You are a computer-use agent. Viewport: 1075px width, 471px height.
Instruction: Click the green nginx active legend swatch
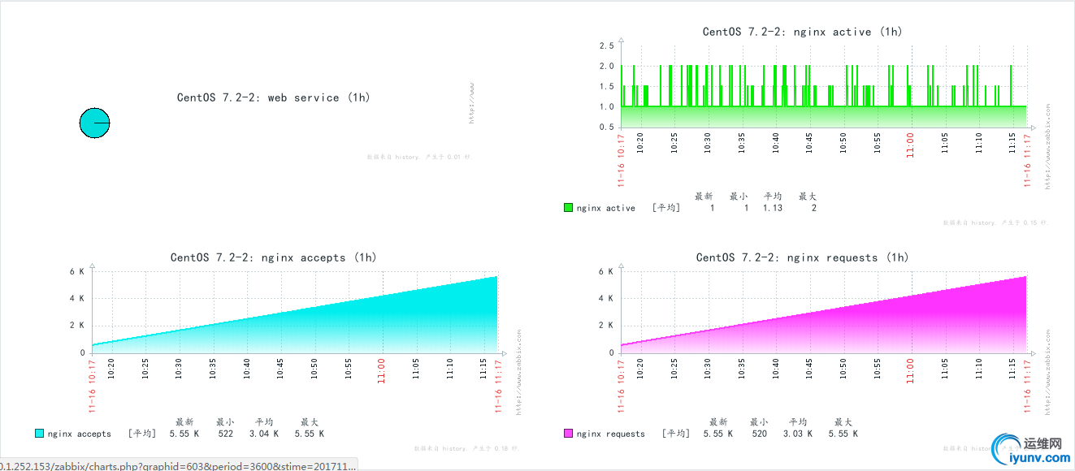pos(569,208)
